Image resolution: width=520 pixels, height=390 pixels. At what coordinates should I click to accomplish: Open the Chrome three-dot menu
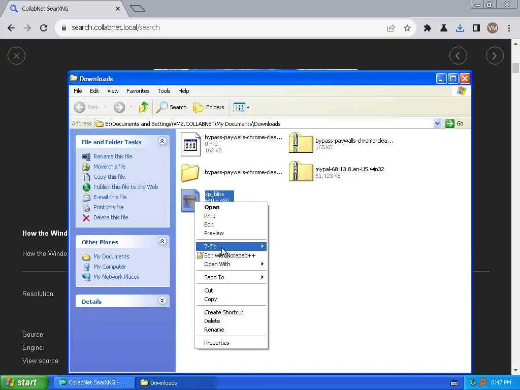pyautogui.click(x=509, y=28)
